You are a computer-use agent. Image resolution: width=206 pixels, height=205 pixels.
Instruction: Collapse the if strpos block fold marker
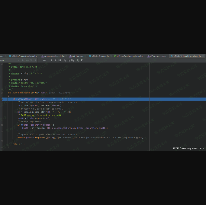coord(2,99)
